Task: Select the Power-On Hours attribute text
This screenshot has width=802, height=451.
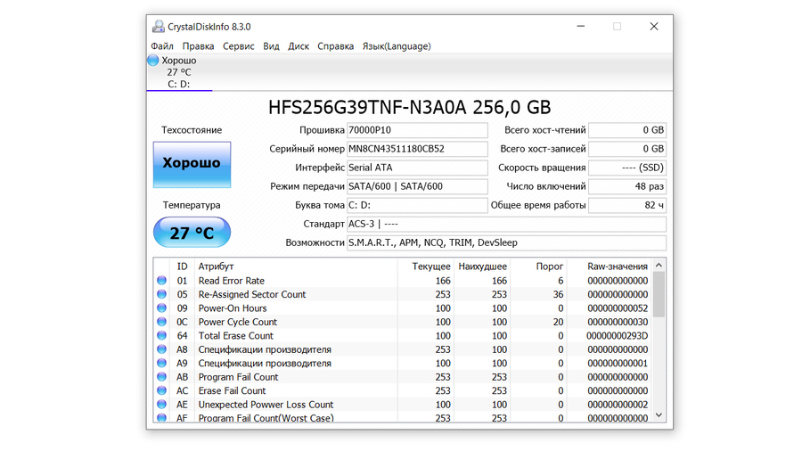Action: [x=233, y=308]
